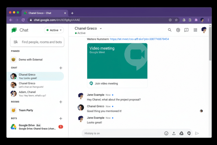Open the search magnifier in chat header
Screen dimensions: 217x145
pyautogui.click(x=170, y=30)
